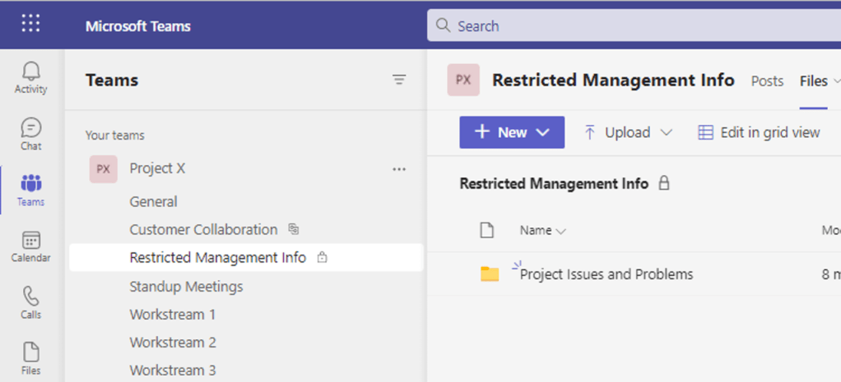The width and height of the screenshot is (841, 382).
Task: Open Calendar from the left rail
Action: coord(30,246)
